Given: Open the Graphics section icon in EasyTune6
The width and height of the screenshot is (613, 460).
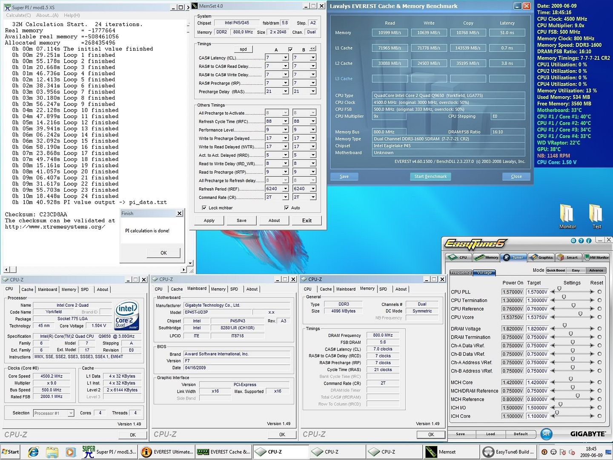Looking at the screenshot, I should [x=541, y=257].
